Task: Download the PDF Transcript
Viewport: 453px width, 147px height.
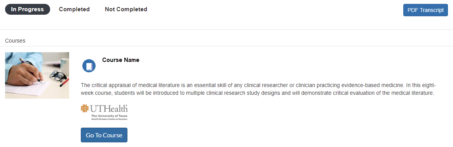Action: (425, 10)
